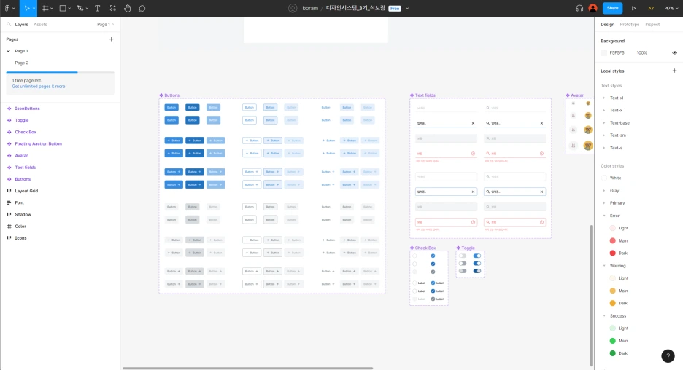Click the vertical canvas scrollbar

click(591, 296)
